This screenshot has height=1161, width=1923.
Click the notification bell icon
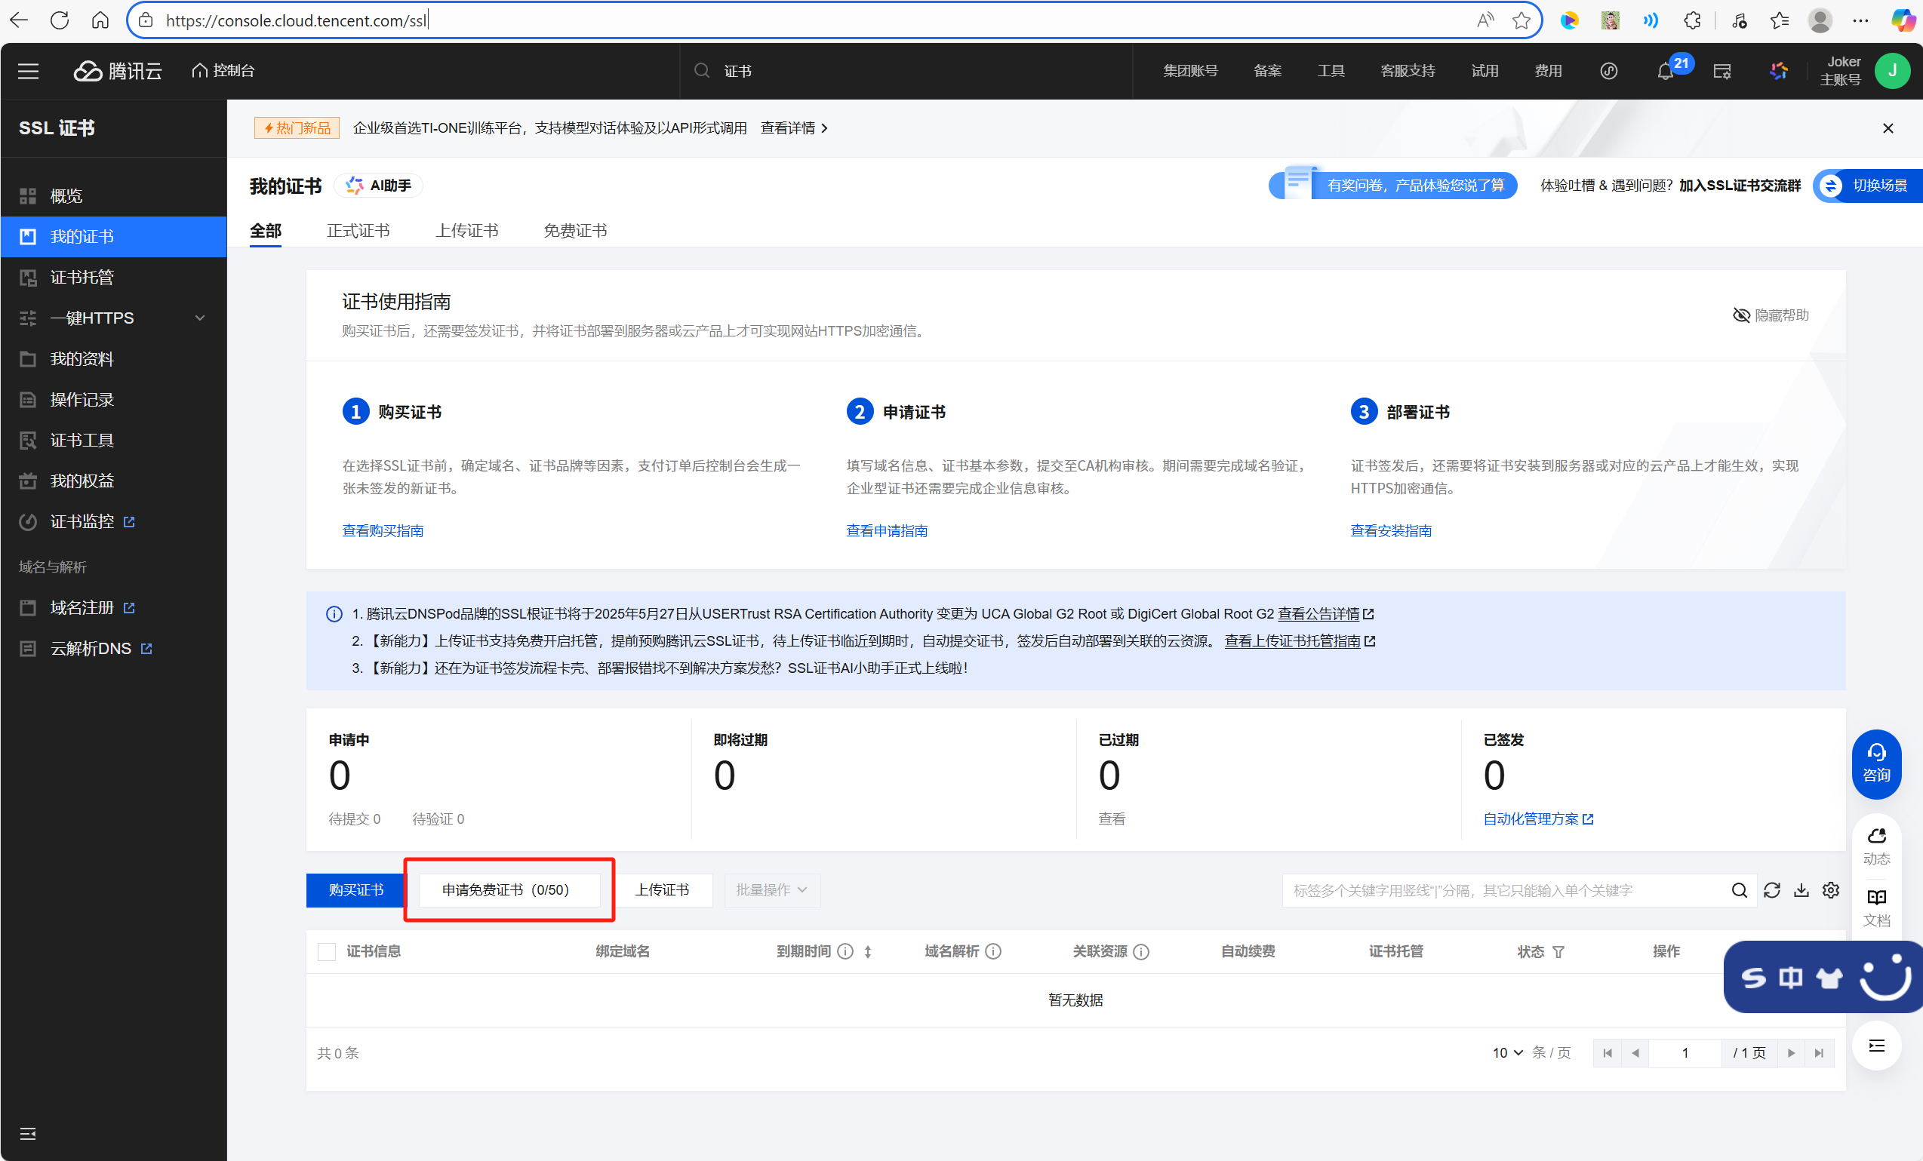tap(1665, 72)
